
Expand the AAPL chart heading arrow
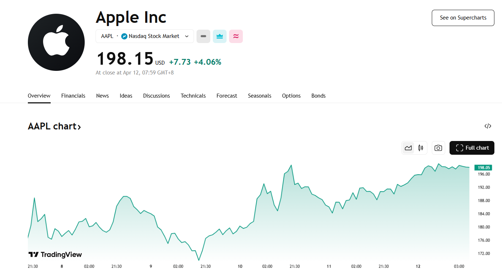click(79, 127)
